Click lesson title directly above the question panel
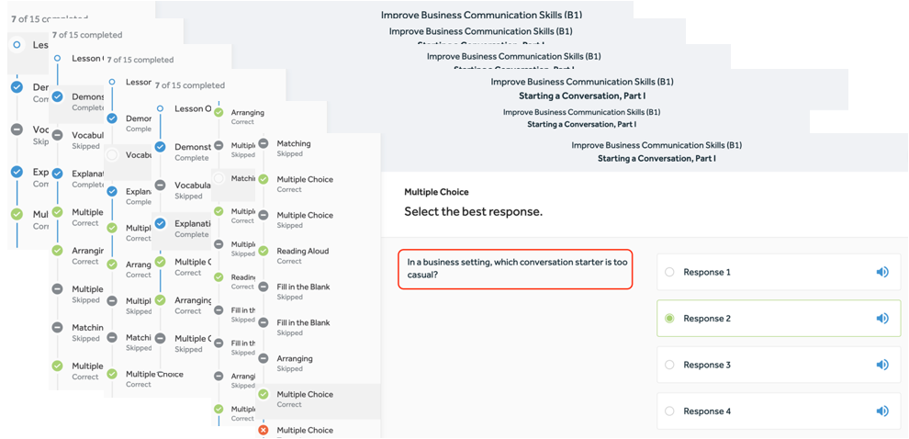 pos(656,152)
